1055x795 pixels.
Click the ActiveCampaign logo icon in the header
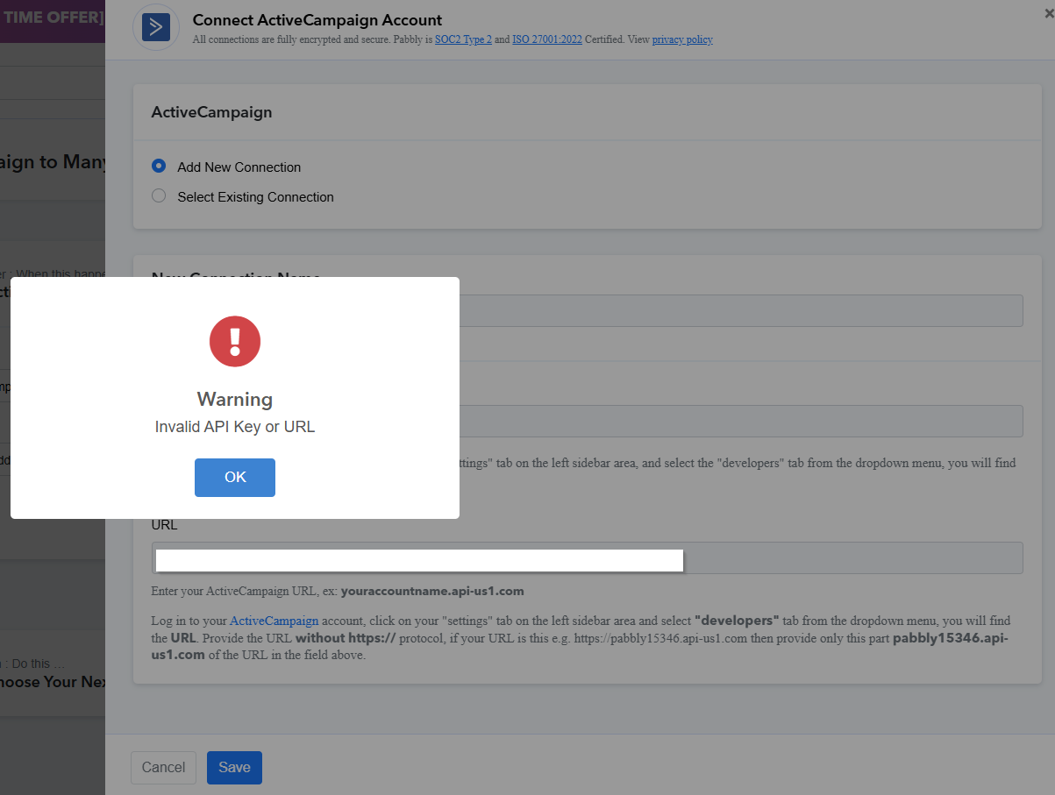coord(156,27)
